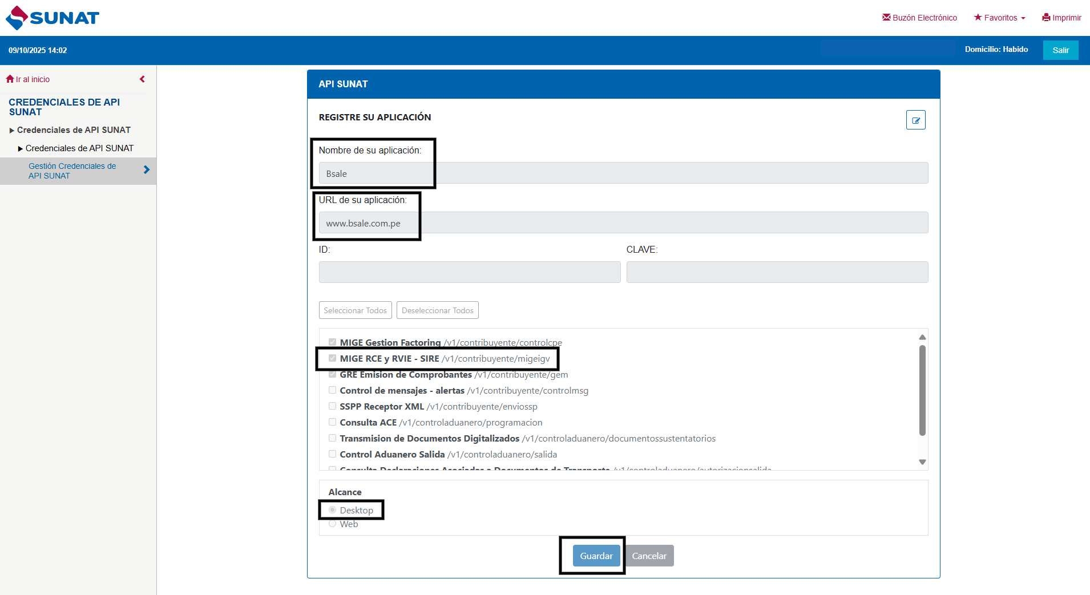Click the Deseleccionar Todos button

click(x=437, y=310)
